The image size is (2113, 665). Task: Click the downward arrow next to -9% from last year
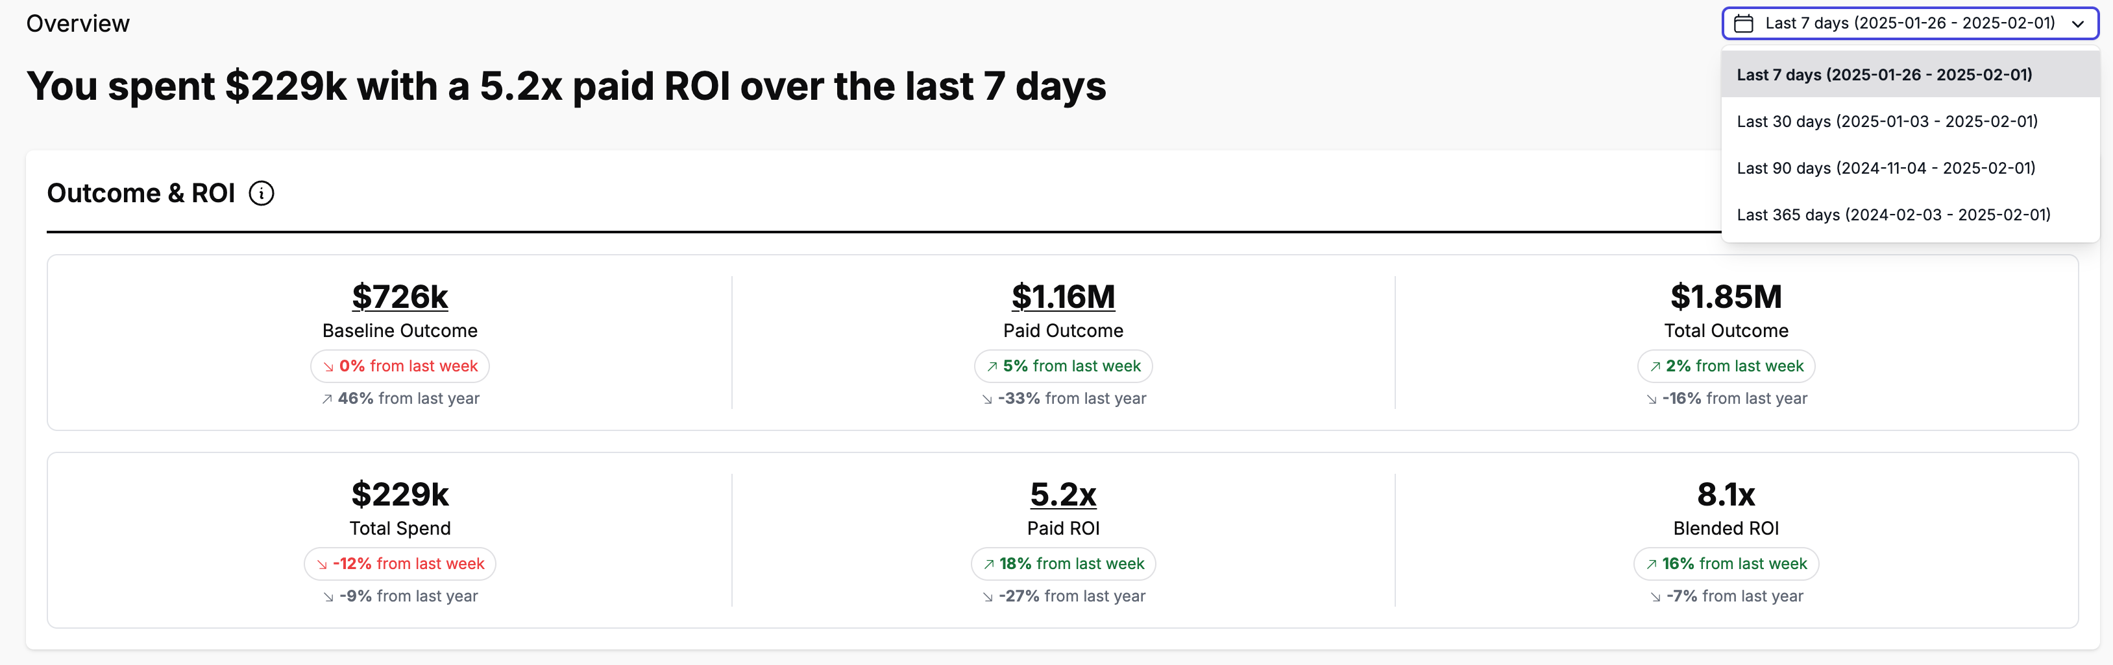(x=329, y=596)
